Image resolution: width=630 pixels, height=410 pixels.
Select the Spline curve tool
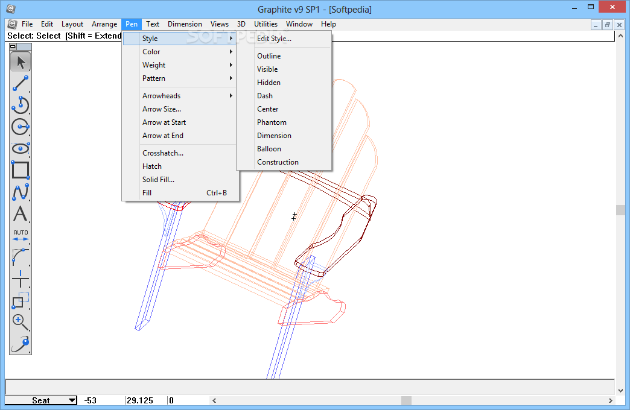tap(21, 192)
